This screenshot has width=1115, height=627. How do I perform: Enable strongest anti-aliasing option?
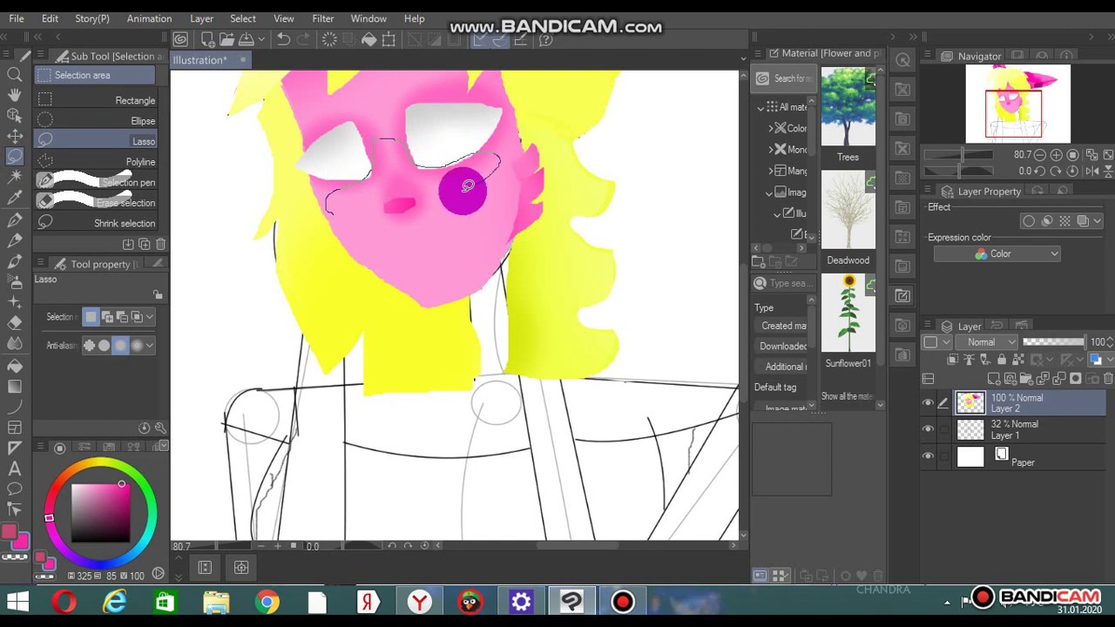click(135, 346)
